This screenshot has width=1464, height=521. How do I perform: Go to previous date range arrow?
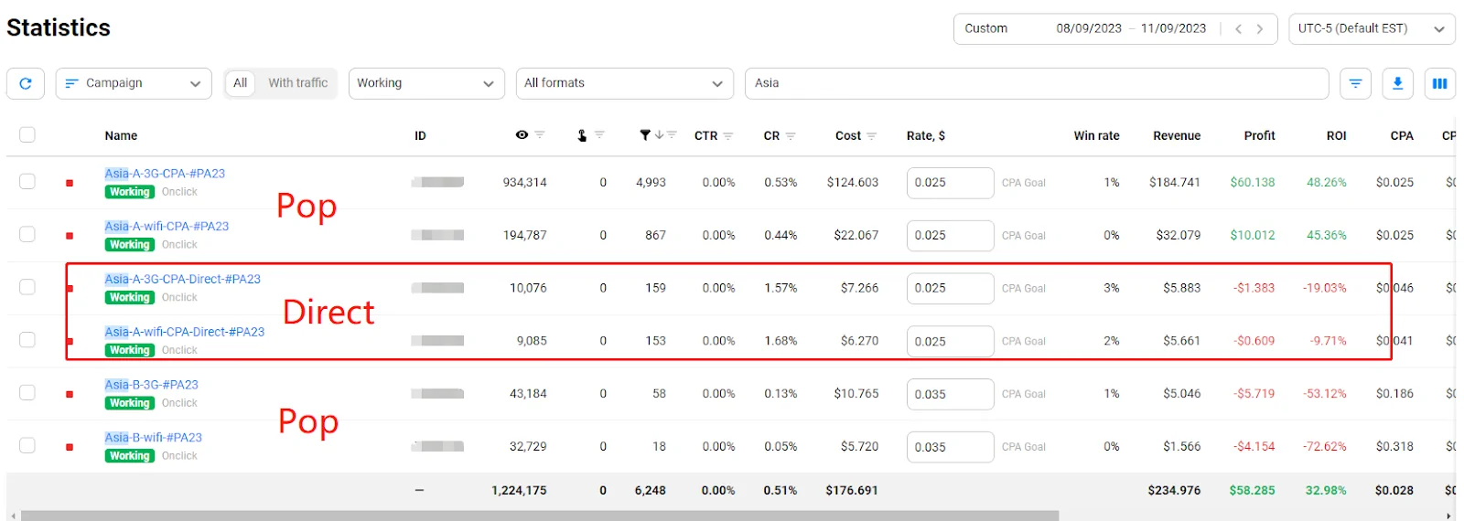1238,28
